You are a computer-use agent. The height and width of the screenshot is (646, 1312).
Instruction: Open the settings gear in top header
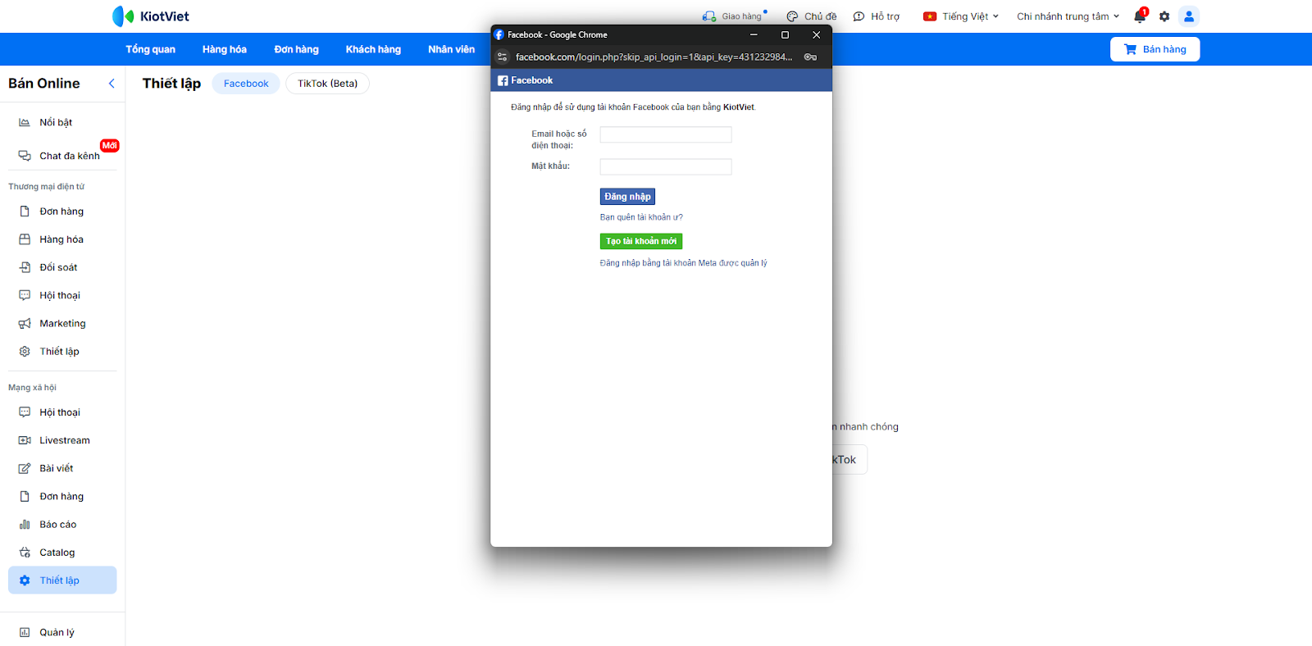[1164, 16]
